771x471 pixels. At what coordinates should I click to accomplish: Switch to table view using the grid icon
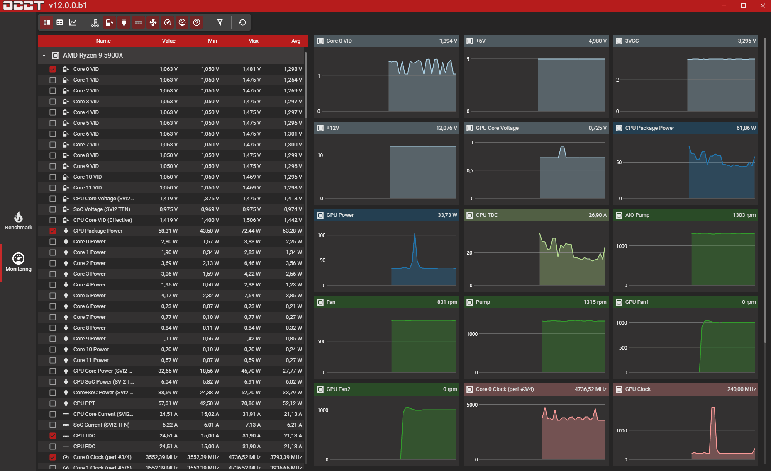point(59,22)
